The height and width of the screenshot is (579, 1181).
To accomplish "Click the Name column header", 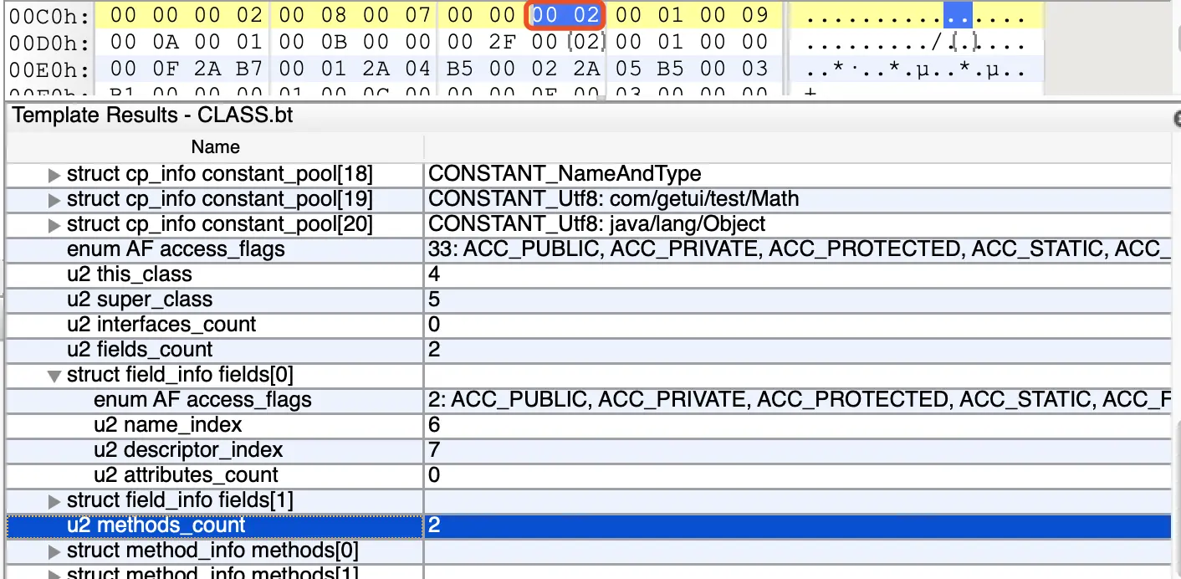I will (215, 147).
